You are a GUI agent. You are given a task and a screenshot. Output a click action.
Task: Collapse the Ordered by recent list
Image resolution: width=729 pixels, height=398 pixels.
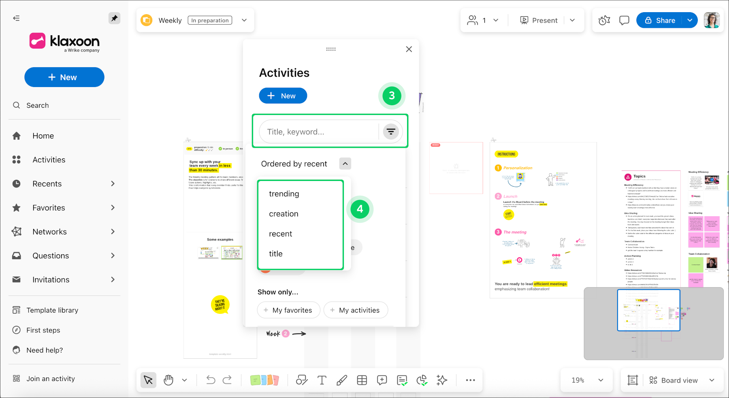coord(345,164)
